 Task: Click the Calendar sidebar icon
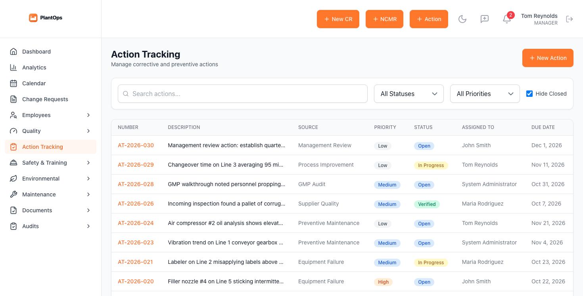coord(13,83)
